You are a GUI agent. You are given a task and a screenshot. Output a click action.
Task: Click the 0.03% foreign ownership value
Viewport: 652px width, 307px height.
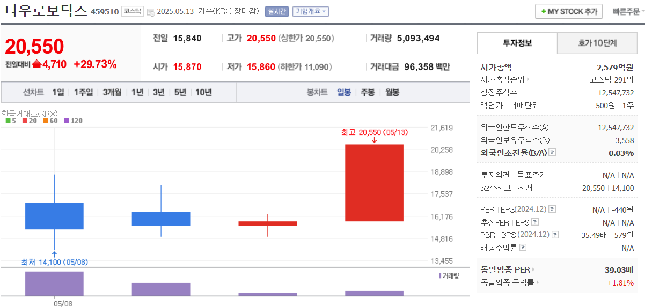coord(621,153)
